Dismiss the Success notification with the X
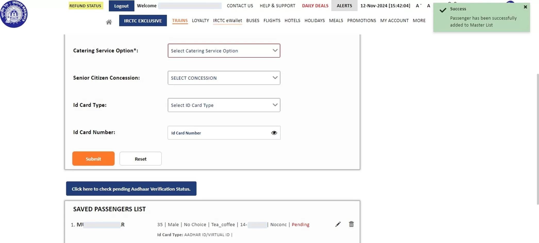The image size is (539, 243). pyautogui.click(x=525, y=7)
